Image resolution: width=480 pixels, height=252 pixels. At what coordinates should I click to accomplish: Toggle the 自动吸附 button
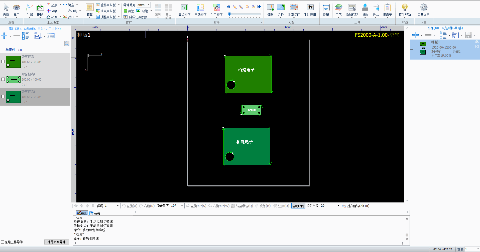point(298,206)
